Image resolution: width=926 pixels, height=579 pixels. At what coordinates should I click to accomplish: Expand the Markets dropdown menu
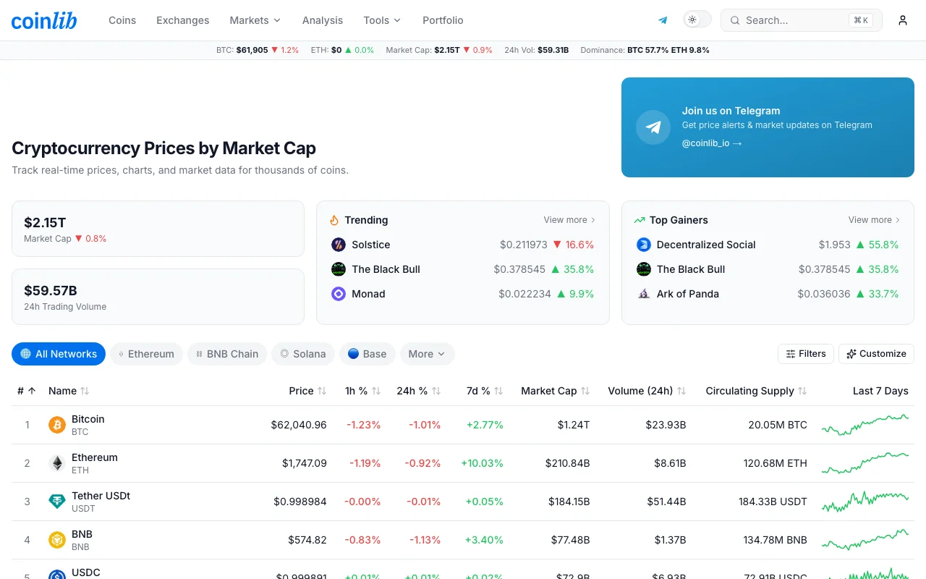coord(255,20)
